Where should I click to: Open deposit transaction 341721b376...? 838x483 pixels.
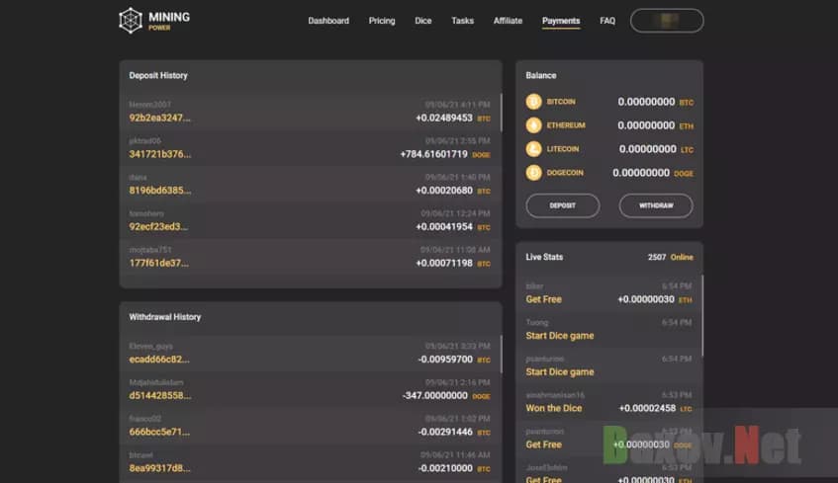[159, 154]
